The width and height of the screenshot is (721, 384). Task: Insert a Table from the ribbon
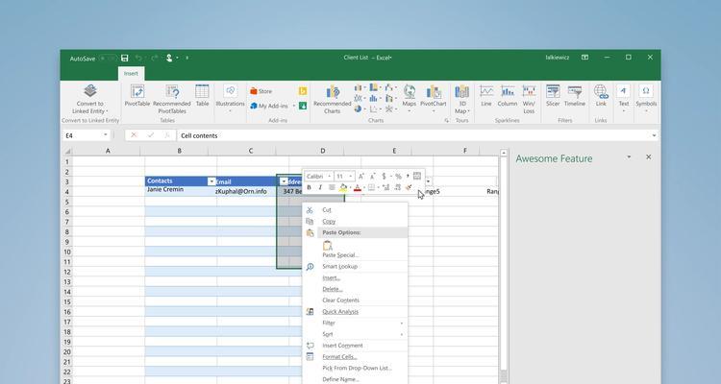(x=202, y=96)
